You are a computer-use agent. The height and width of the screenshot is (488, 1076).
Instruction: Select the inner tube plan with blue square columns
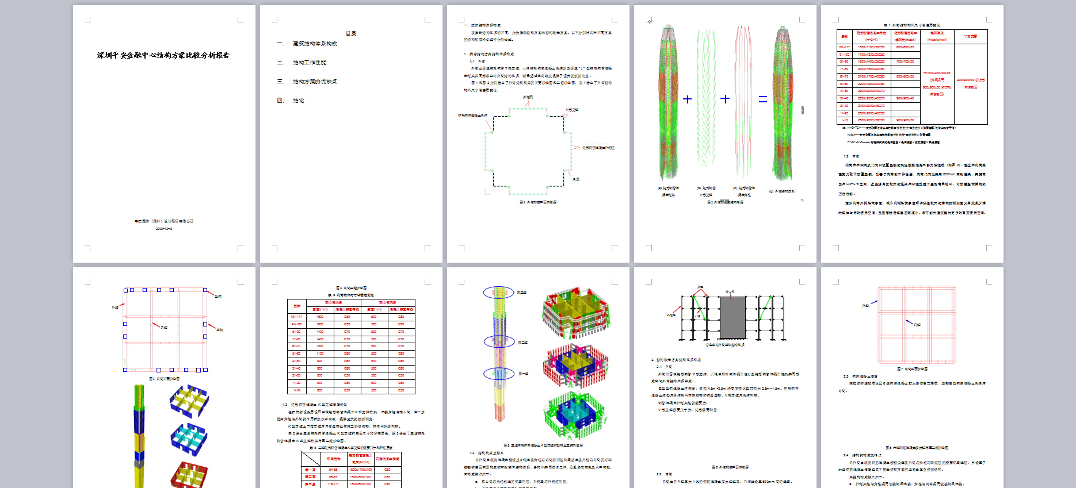[165, 330]
